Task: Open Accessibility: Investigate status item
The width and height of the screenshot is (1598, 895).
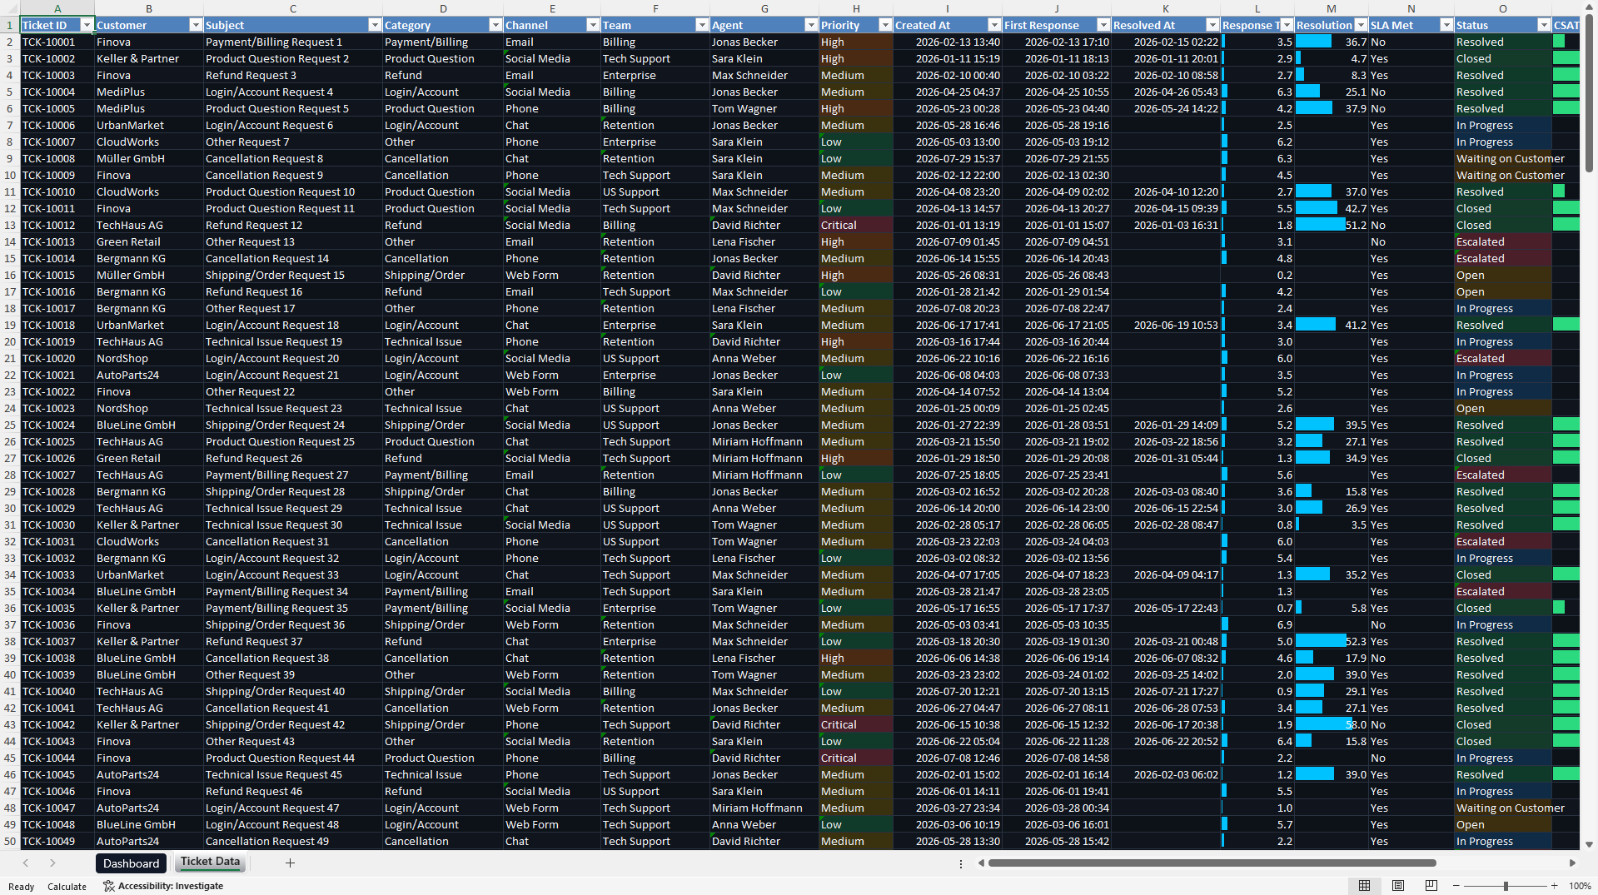Action: click(163, 886)
